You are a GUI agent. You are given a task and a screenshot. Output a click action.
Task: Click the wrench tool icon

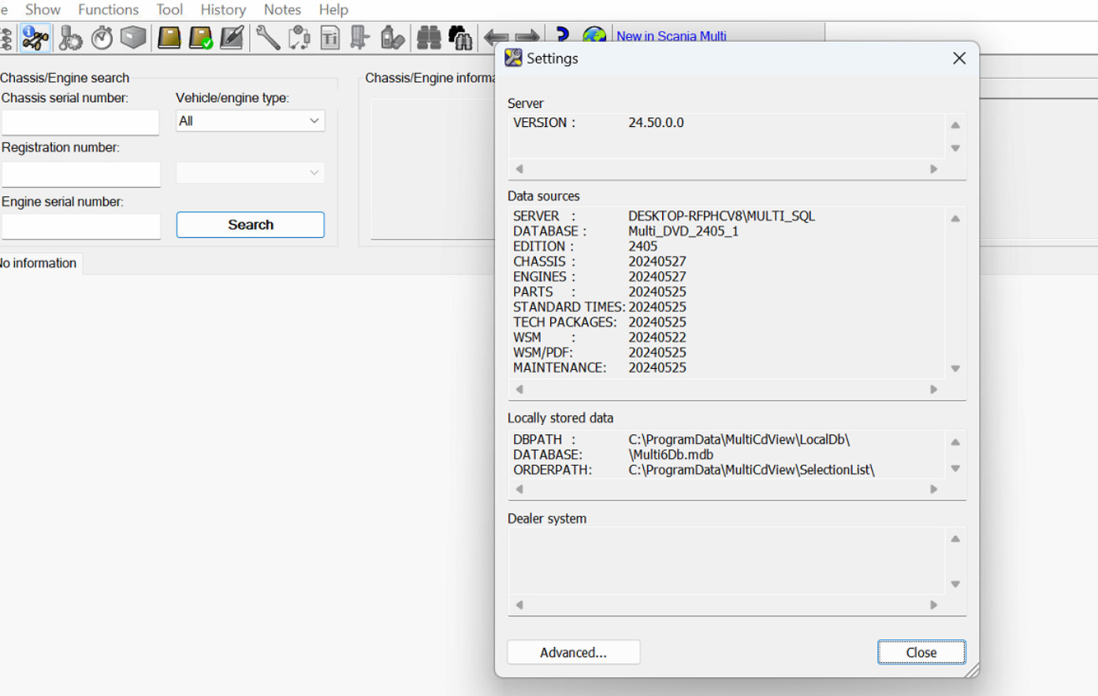(268, 37)
